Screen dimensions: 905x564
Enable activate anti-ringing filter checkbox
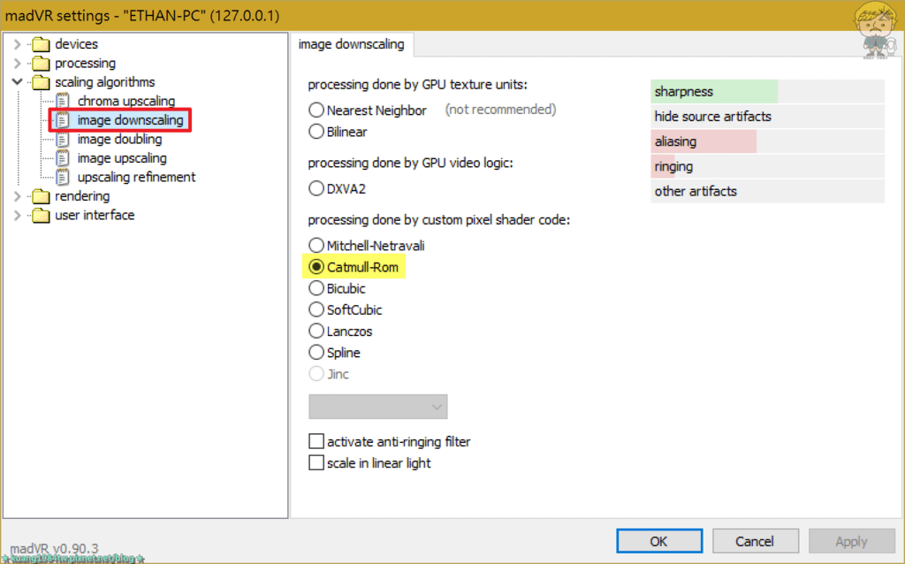(x=316, y=442)
